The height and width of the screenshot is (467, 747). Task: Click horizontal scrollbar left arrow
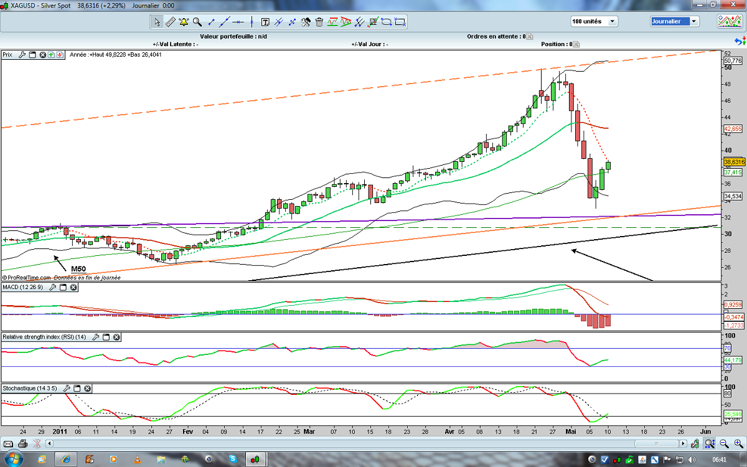tap(50, 443)
